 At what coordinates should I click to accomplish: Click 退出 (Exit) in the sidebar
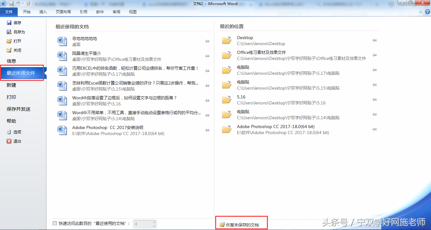click(14, 141)
